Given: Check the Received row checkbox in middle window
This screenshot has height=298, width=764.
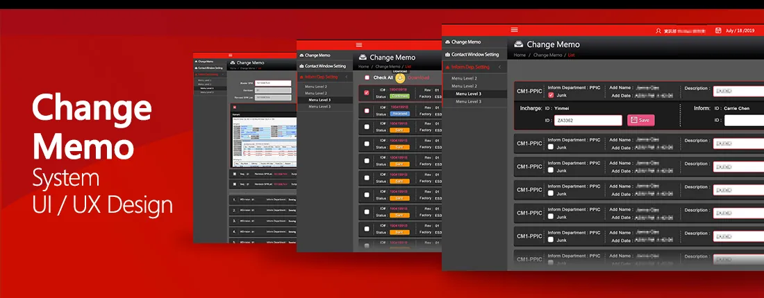Looking at the screenshot, I should pos(367,110).
